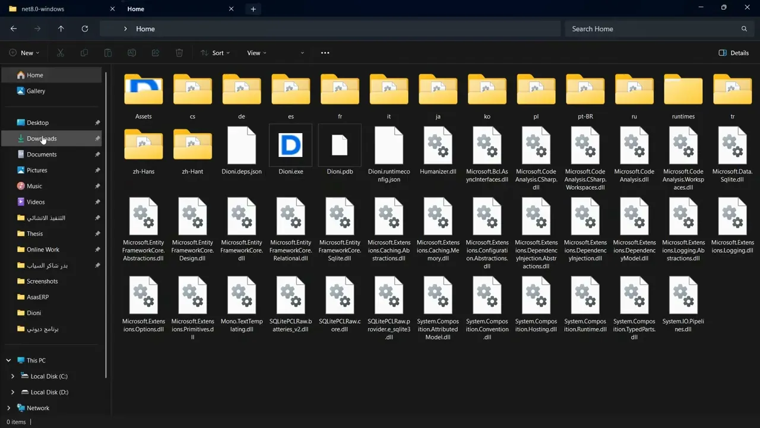Open the New dropdown menu
This screenshot has width=760, height=428.
pyautogui.click(x=25, y=53)
